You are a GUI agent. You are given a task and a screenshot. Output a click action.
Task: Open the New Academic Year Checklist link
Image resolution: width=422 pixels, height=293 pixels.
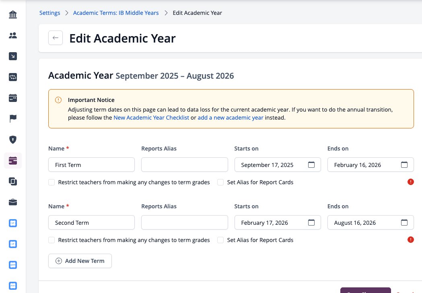(151, 118)
